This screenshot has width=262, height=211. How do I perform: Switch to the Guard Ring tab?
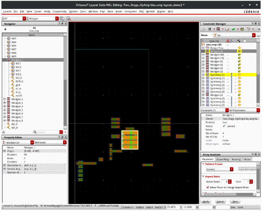pos(222,159)
